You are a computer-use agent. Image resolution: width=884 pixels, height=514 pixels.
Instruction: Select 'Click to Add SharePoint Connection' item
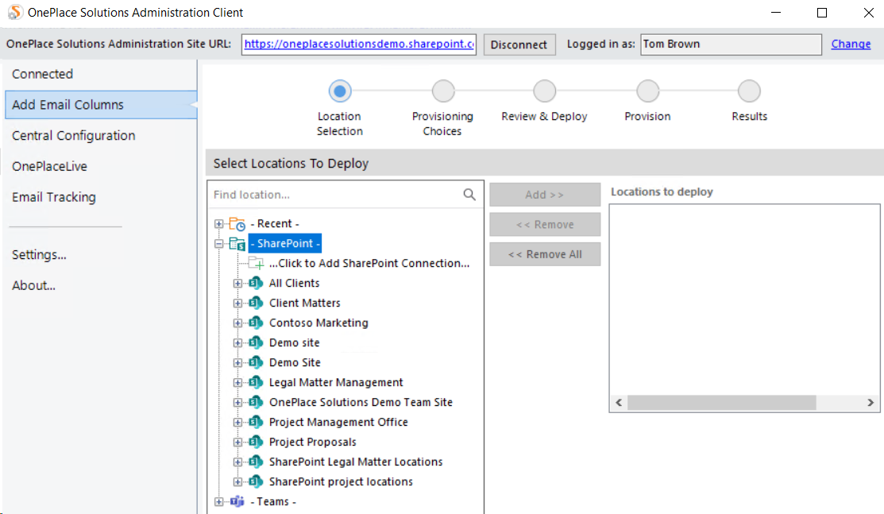pos(369,264)
